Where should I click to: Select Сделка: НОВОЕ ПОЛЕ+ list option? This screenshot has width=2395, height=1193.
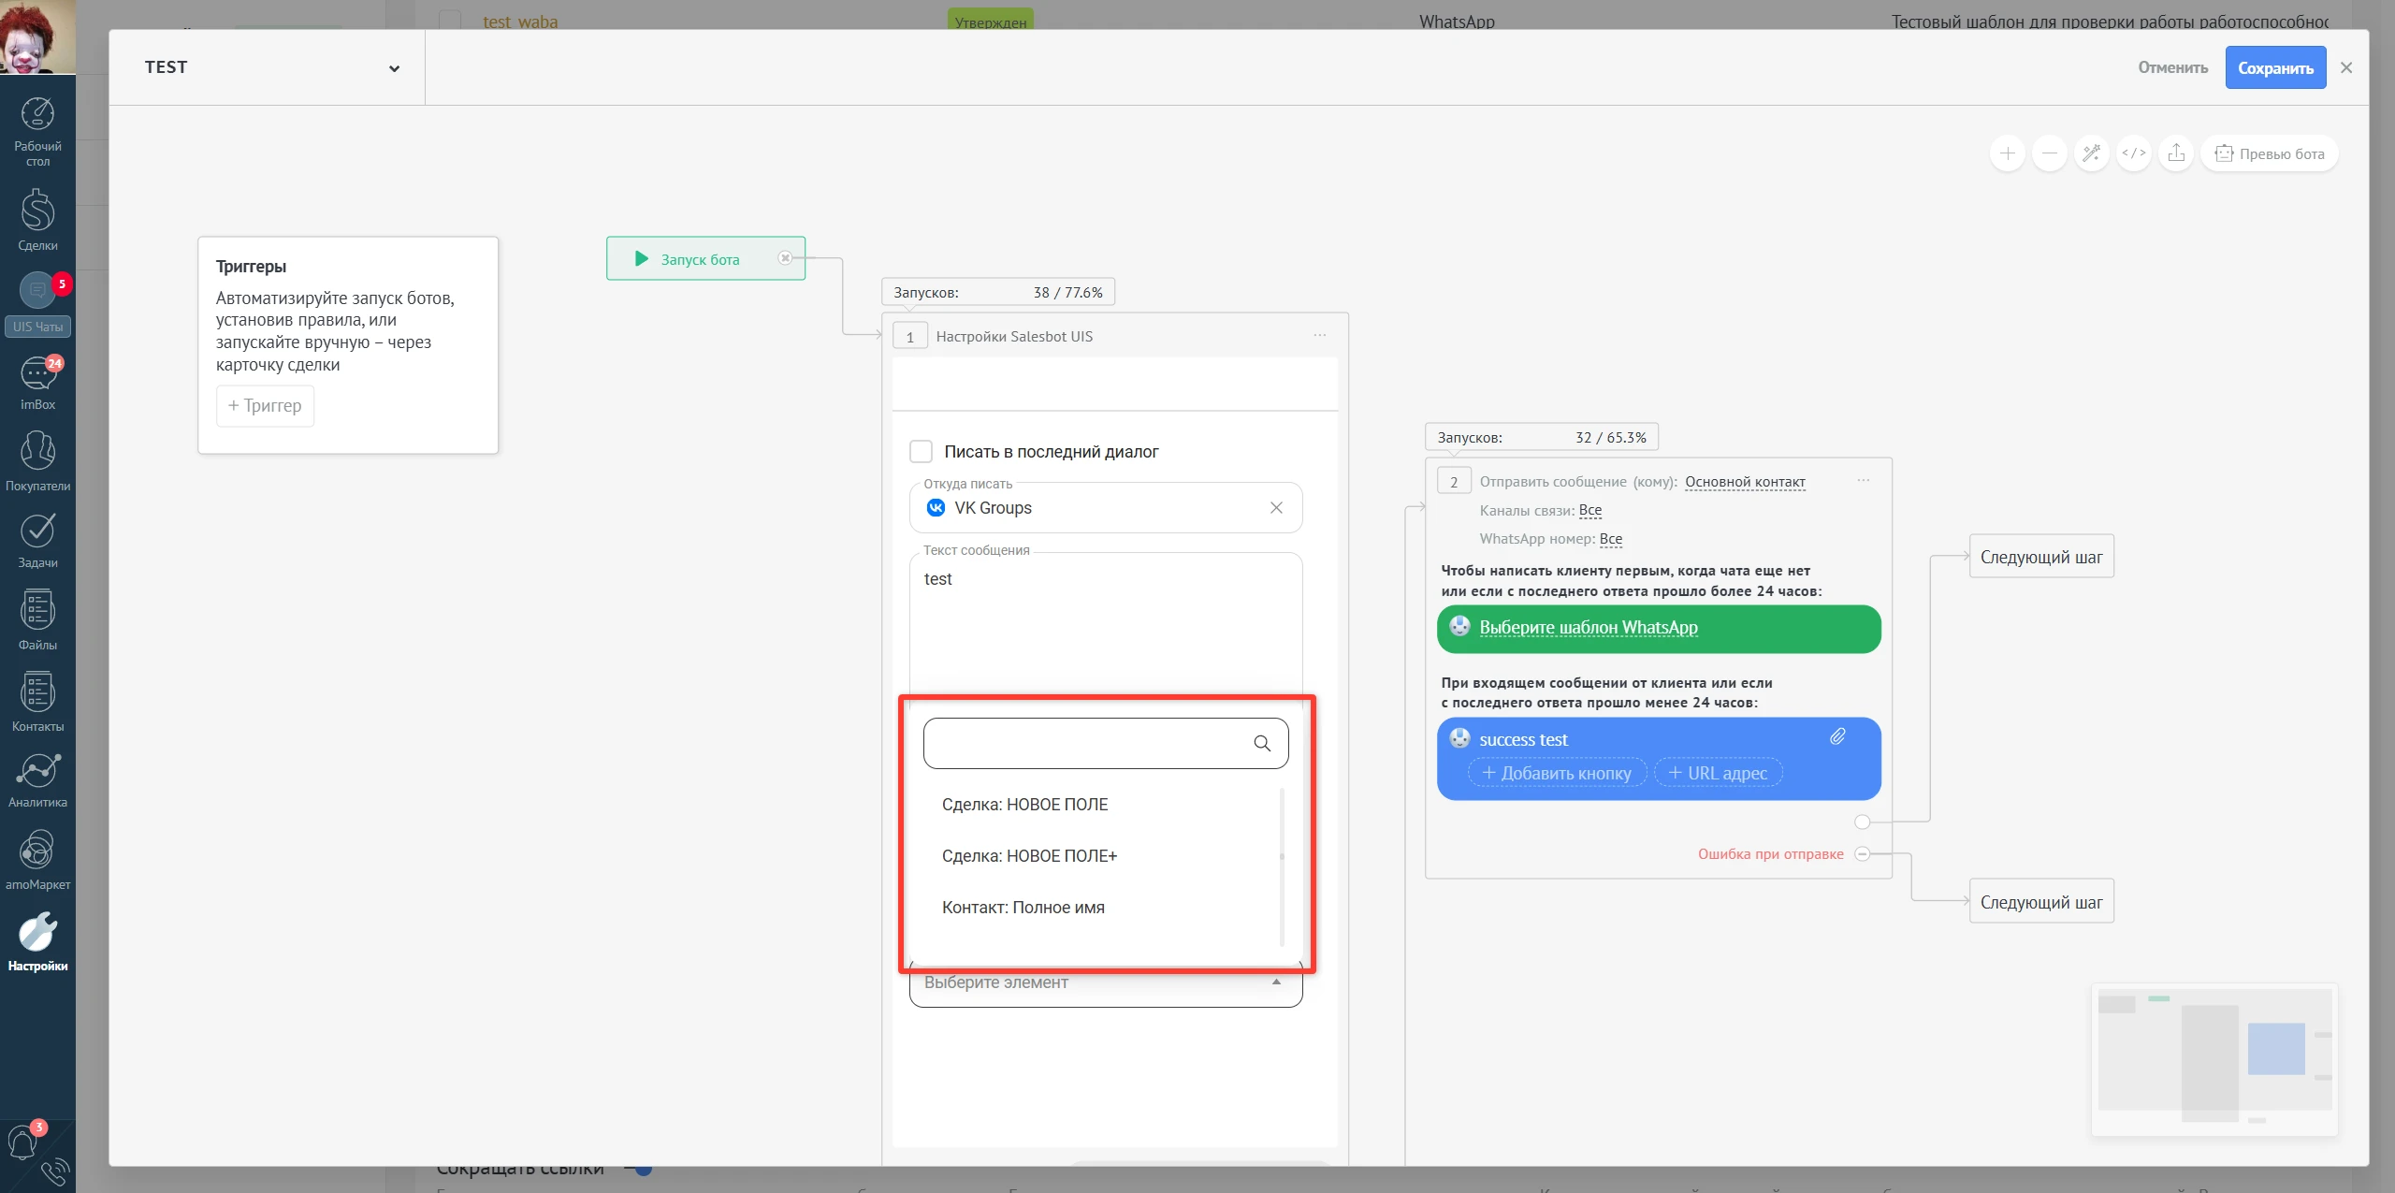click(1029, 856)
